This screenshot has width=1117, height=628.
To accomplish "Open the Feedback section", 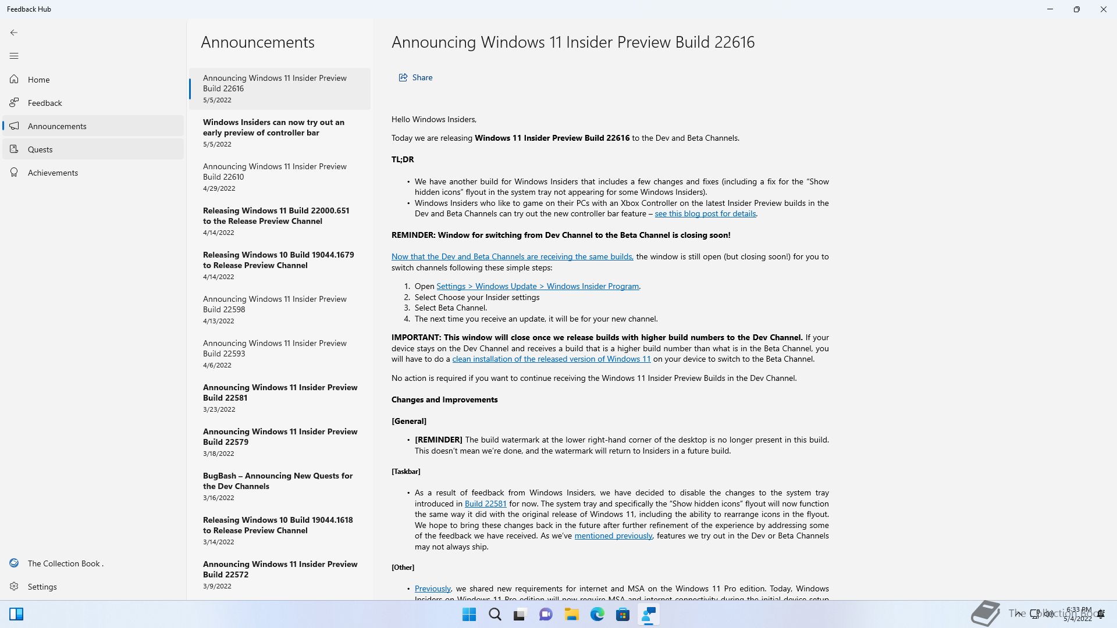I will 93,103.
